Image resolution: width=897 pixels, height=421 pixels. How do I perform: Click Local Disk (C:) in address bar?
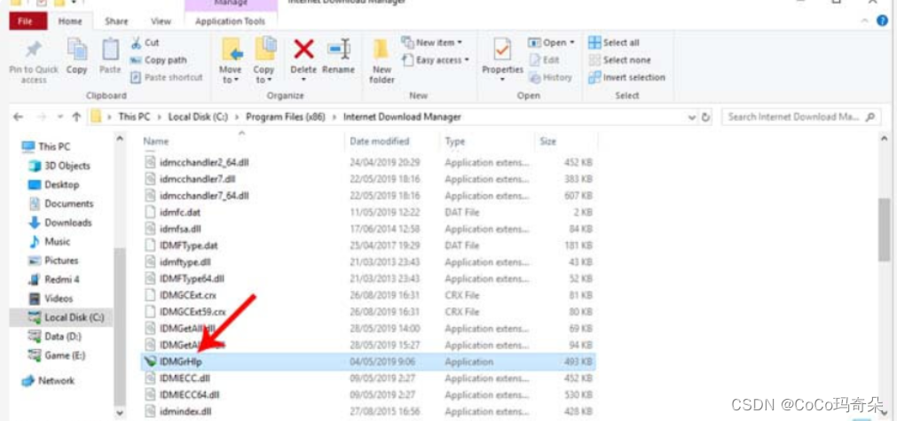coord(197,117)
